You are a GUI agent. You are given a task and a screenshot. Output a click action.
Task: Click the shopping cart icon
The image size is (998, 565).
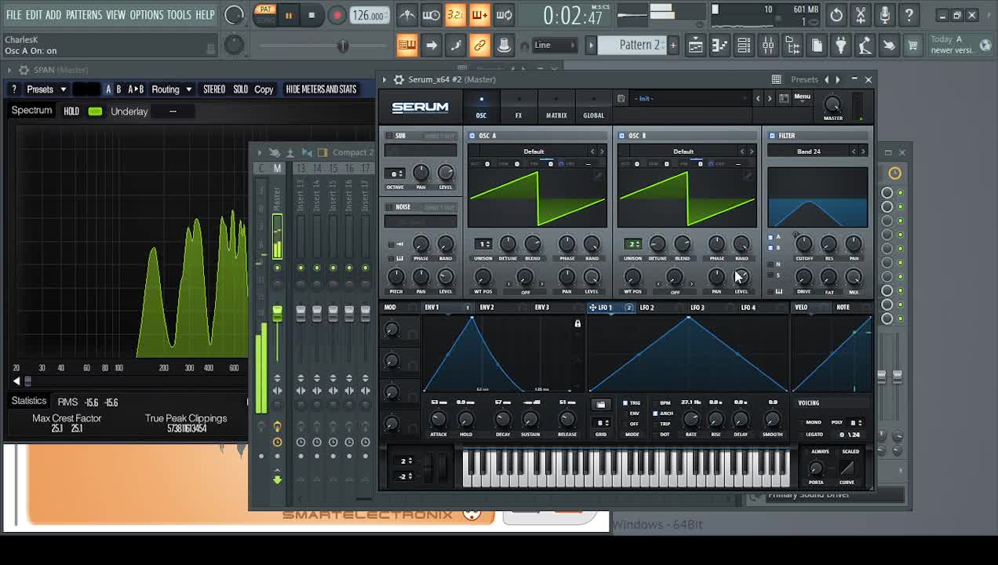[x=913, y=46]
